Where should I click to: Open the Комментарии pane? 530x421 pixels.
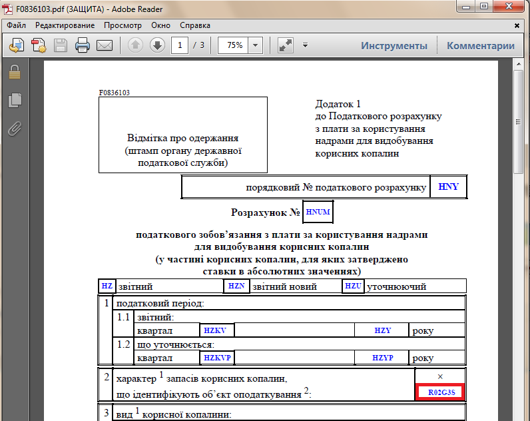tap(481, 46)
